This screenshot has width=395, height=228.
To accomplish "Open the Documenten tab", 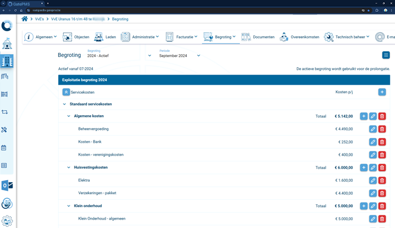I will (x=258, y=37).
